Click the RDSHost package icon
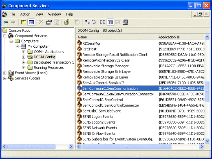Viewport: 212px width, 159px height. click(79, 49)
